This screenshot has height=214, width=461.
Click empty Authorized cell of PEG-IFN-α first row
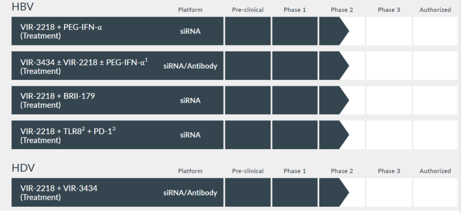pyautogui.click(x=435, y=31)
